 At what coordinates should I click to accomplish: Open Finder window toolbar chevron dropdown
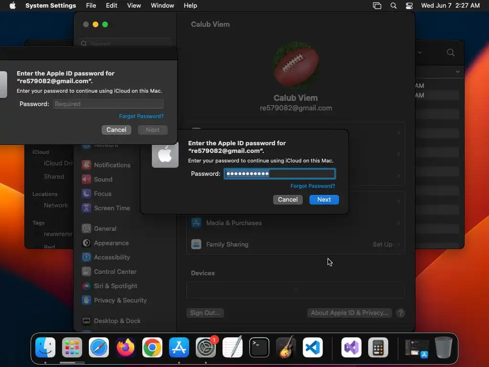click(x=420, y=53)
